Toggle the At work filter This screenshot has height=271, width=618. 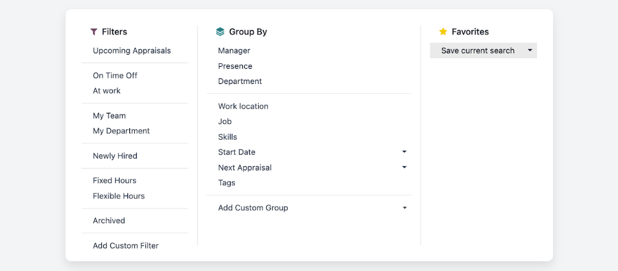coord(107,91)
